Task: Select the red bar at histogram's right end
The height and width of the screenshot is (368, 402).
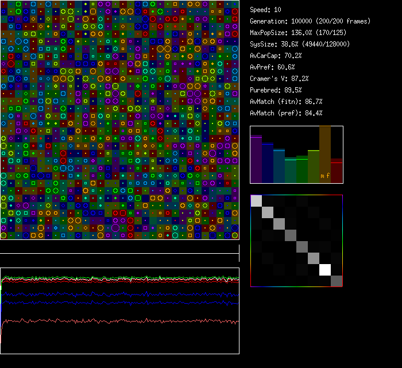Action: pos(337,171)
